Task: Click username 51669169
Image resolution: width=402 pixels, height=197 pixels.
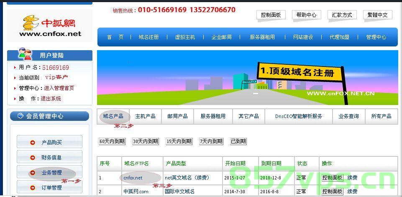Action: tap(56, 68)
